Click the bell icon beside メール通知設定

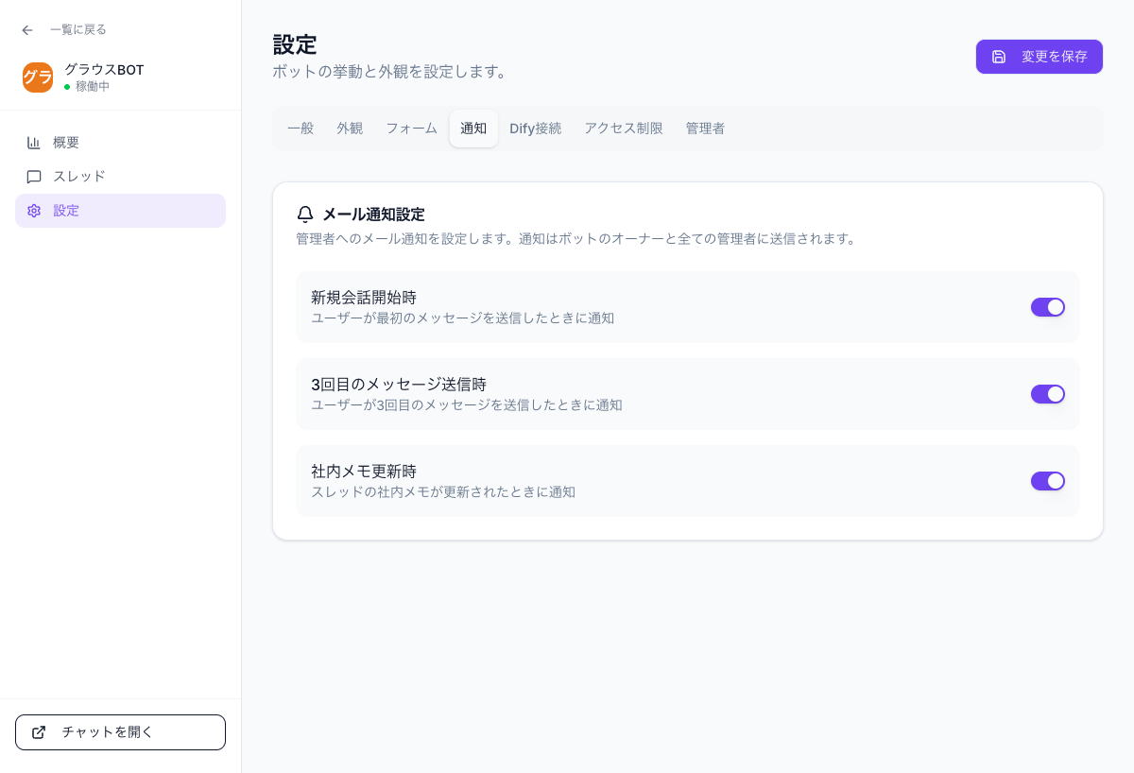tap(304, 214)
